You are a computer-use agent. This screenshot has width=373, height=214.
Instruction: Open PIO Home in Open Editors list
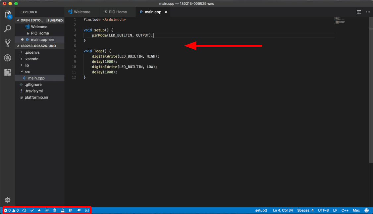pos(40,33)
